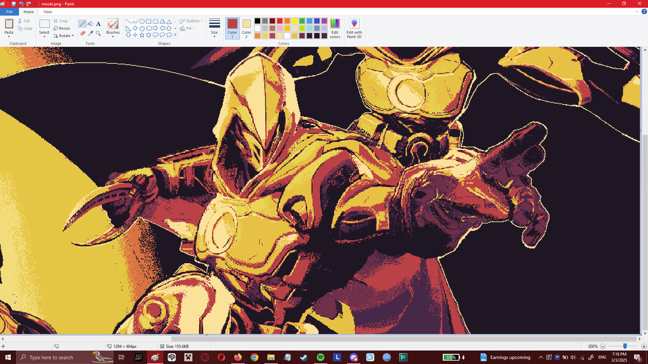Pick the black color swatch

(x=258, y=21)
